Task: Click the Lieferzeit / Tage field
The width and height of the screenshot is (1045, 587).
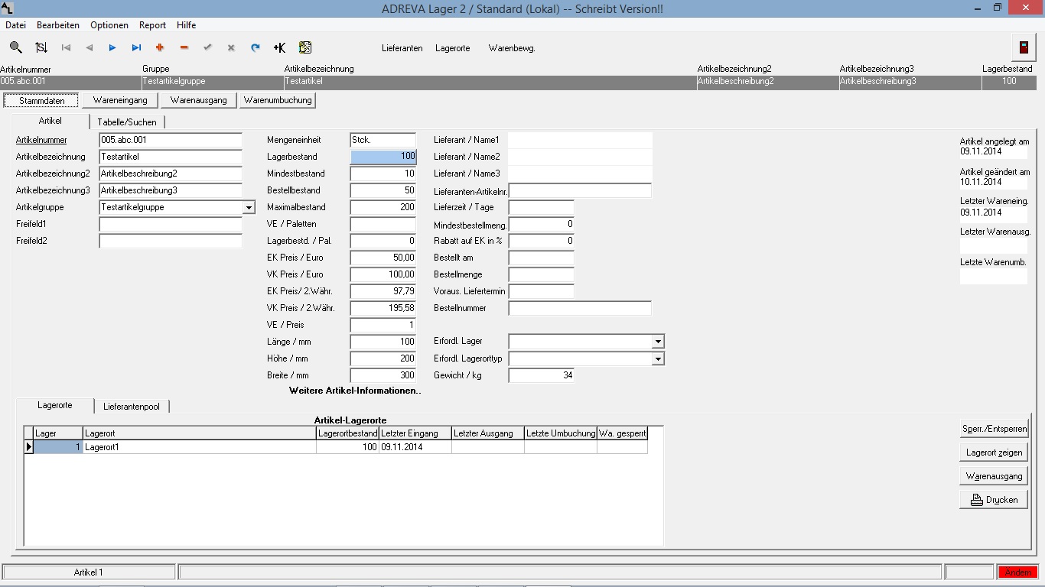Action: coord(542,207)
